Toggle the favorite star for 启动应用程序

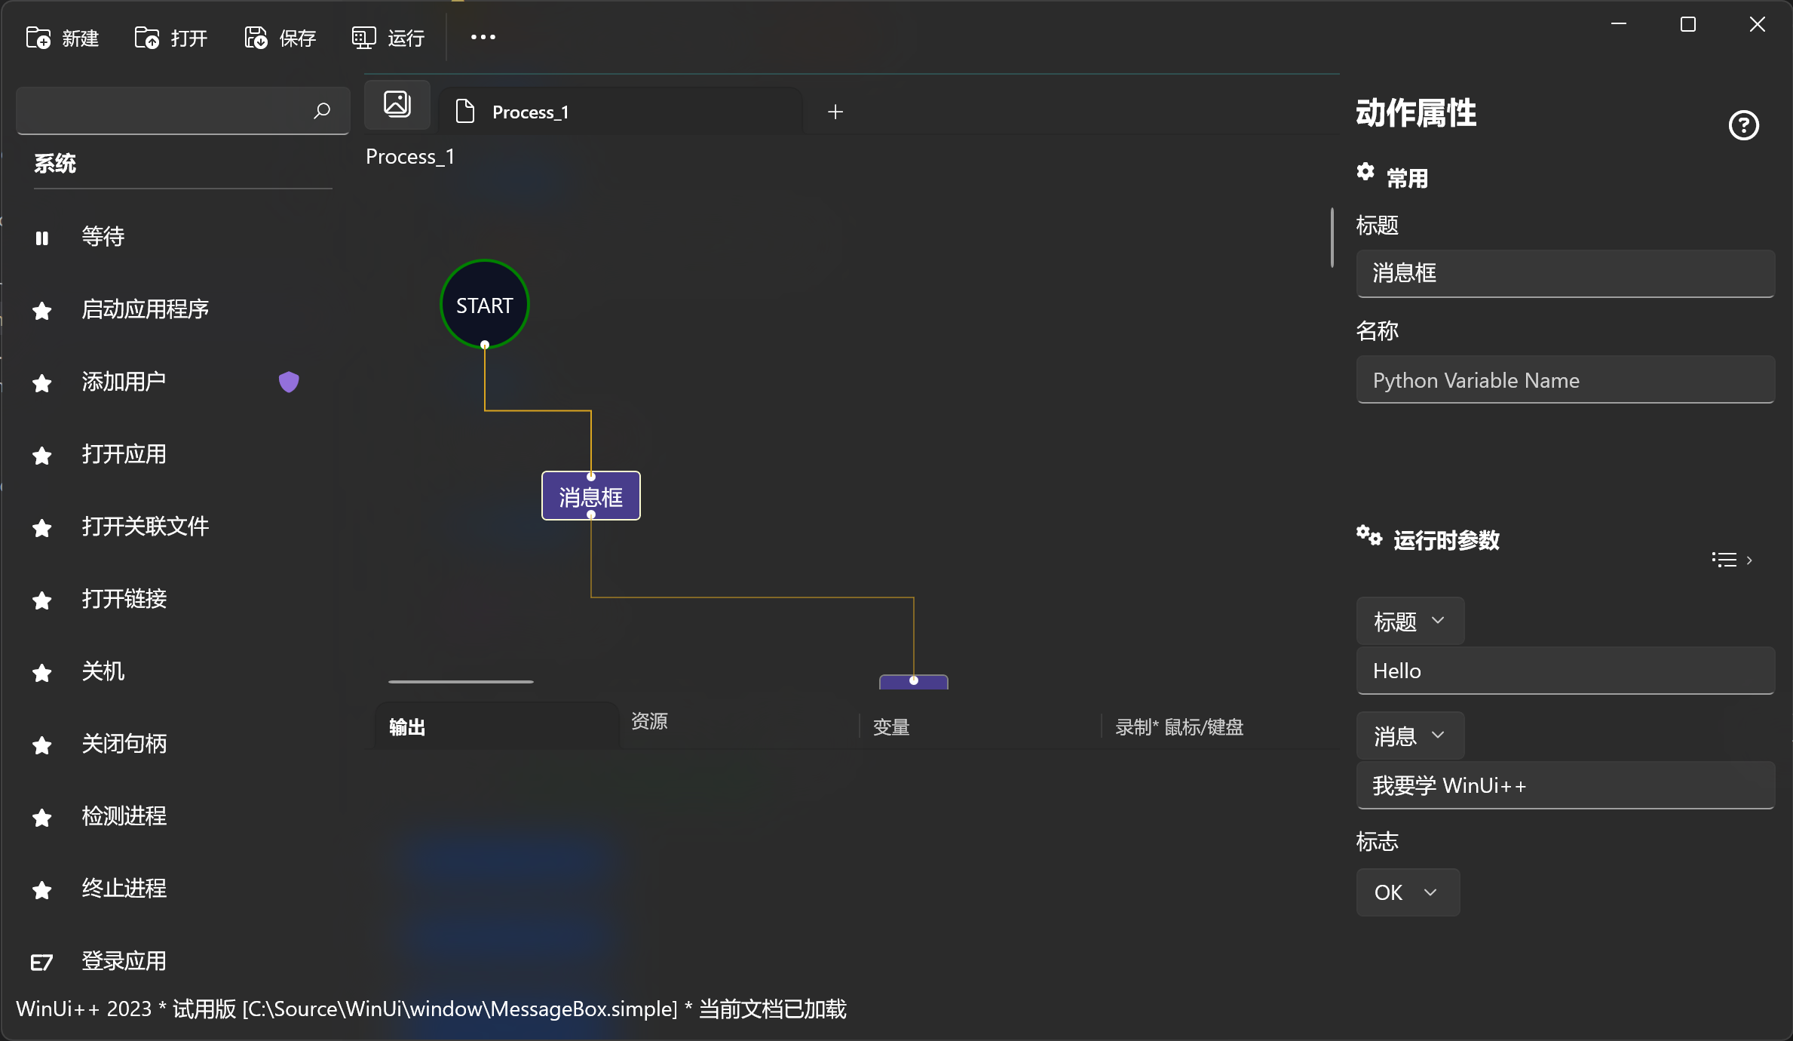click(x=41, y=311)
